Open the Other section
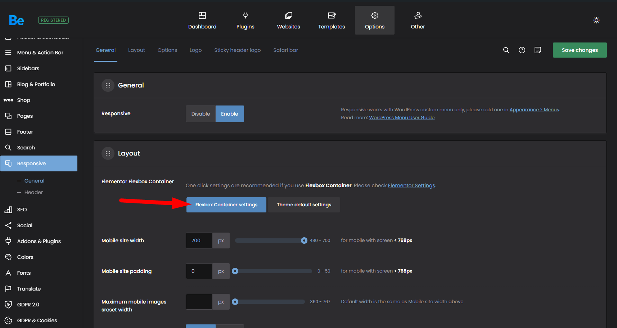The width and height of the screenshot is (617, 328). (418, 20)
